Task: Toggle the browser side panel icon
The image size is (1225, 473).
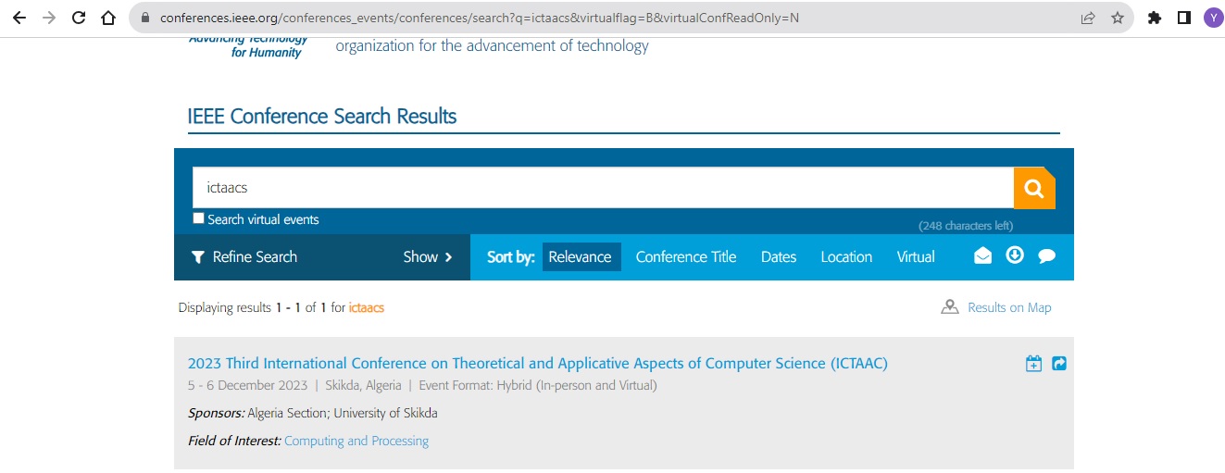Action: pos(1183,18)
